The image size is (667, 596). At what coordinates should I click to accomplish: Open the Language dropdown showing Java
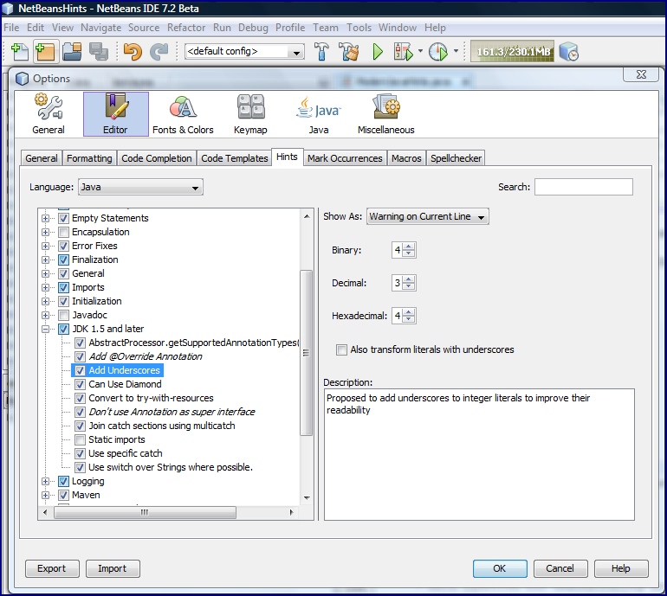(x=140, y=187)
